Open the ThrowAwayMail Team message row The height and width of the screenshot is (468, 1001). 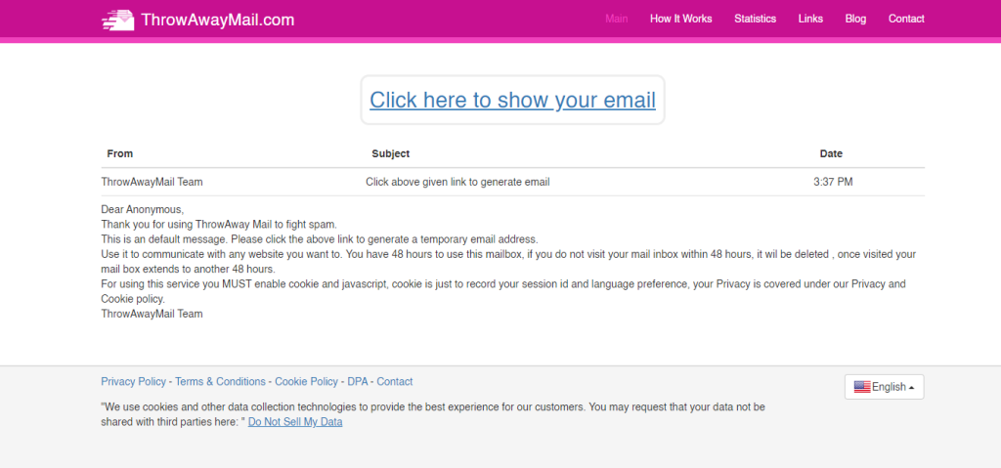tap(512, 182)
